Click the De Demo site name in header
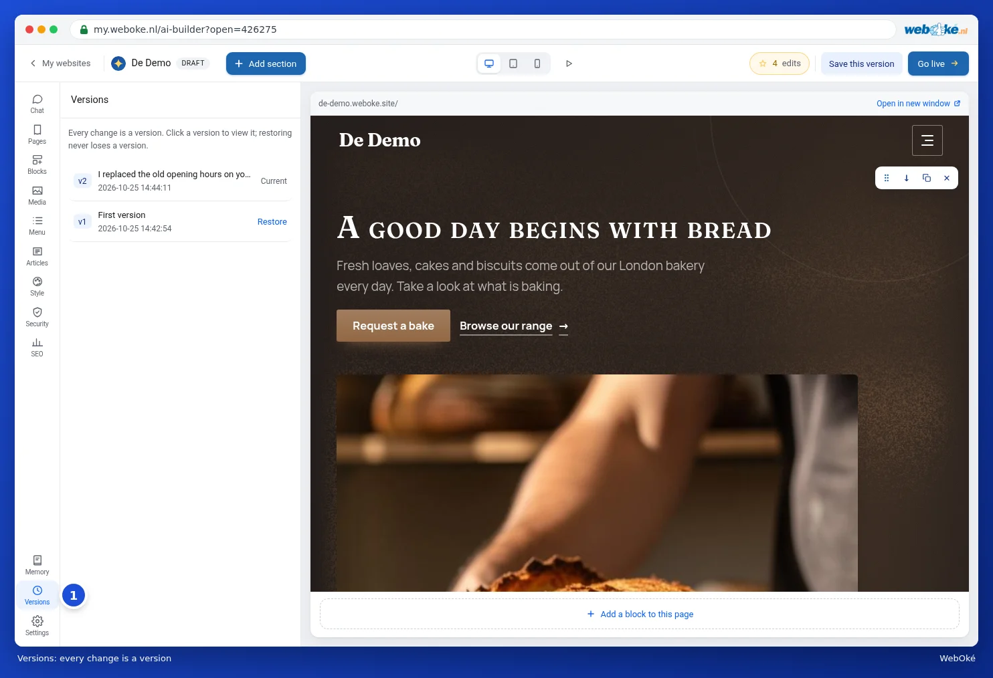Screen dimensions: 993x678 pos(151,63)
